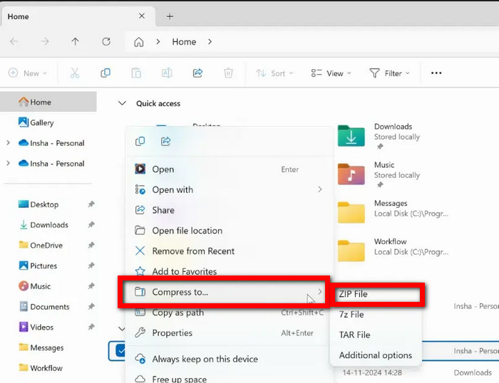Select Open in context menu

(x=229, y=169)
